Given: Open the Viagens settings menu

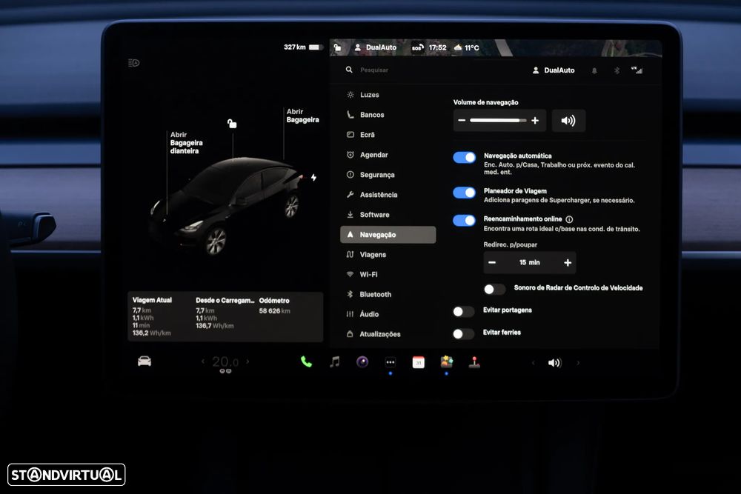Looking at the screenshot, I should click(388, 255).
